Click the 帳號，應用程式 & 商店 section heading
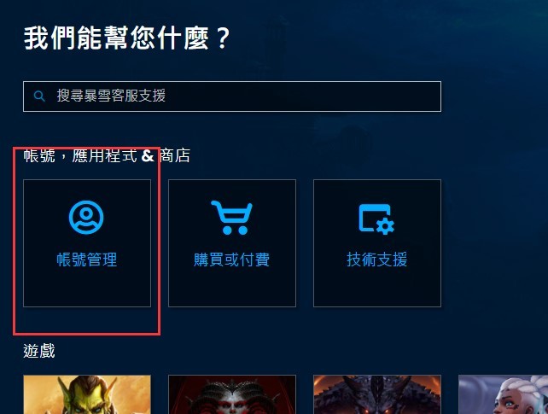The image size is (548, 414). 107,155
